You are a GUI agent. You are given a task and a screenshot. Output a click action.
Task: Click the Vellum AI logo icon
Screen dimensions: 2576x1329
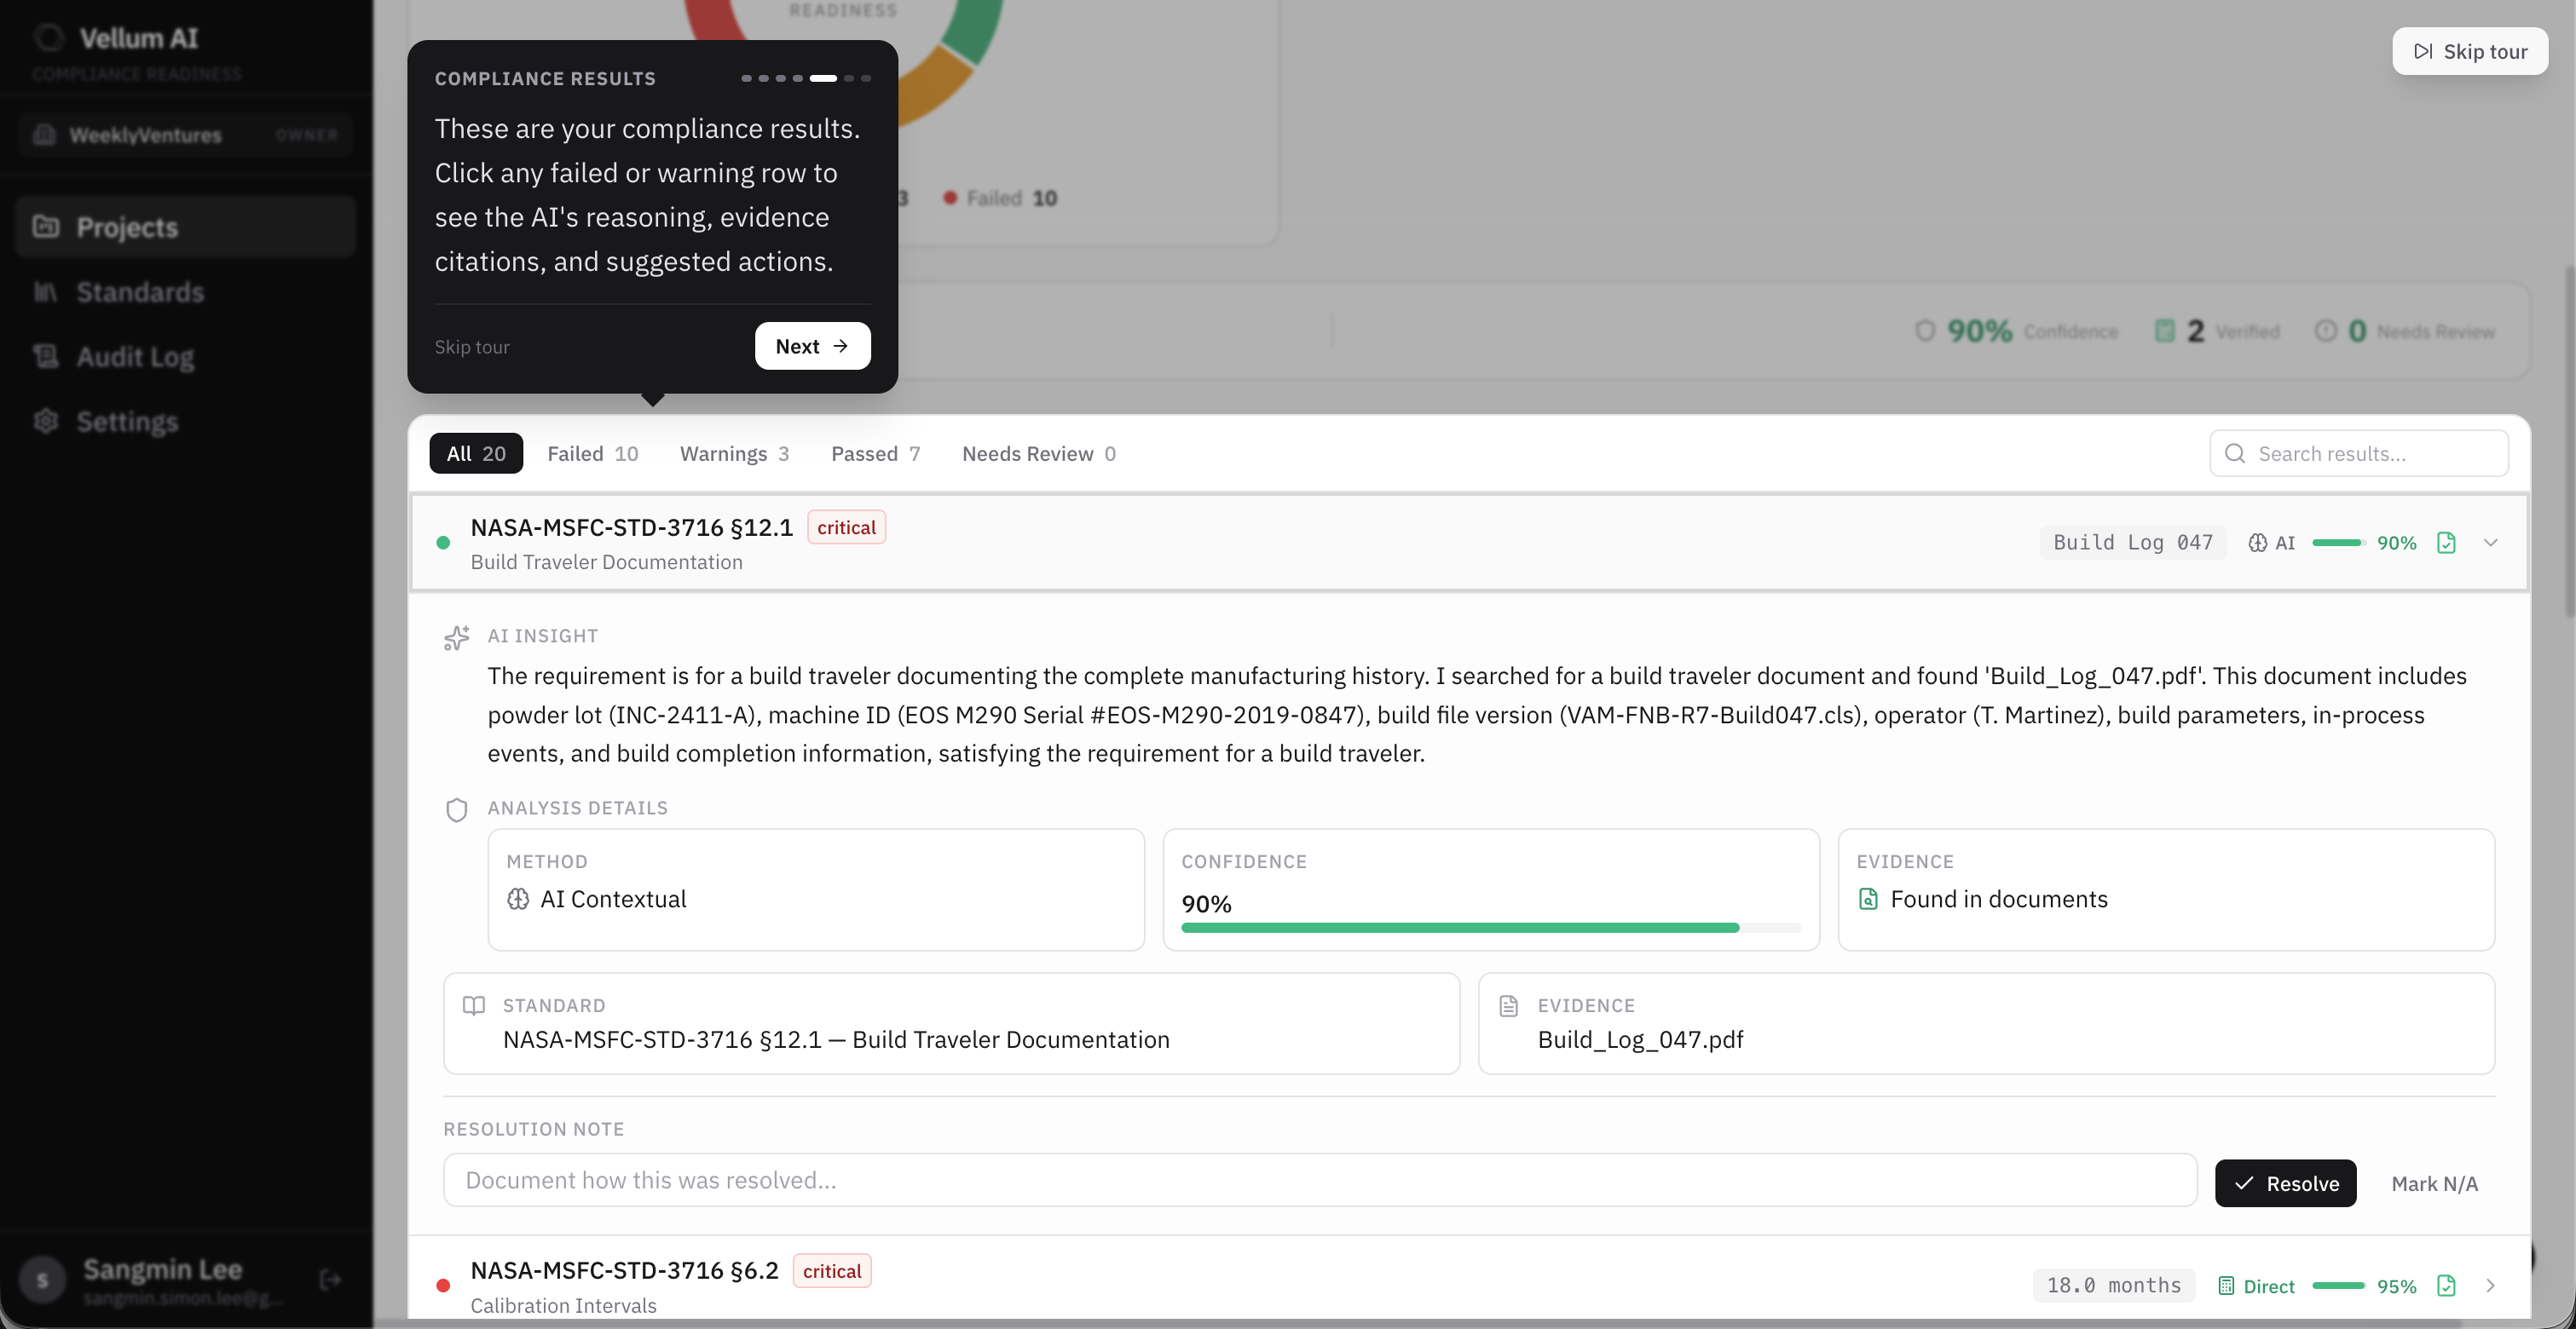click(x=49, y=38)
